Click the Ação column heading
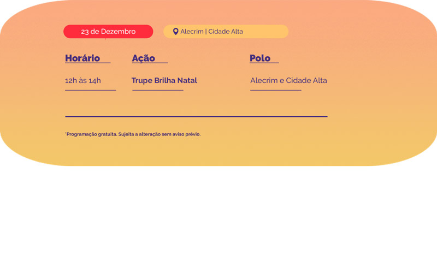This screenshot has width=437, height=273. coord(143,58)
